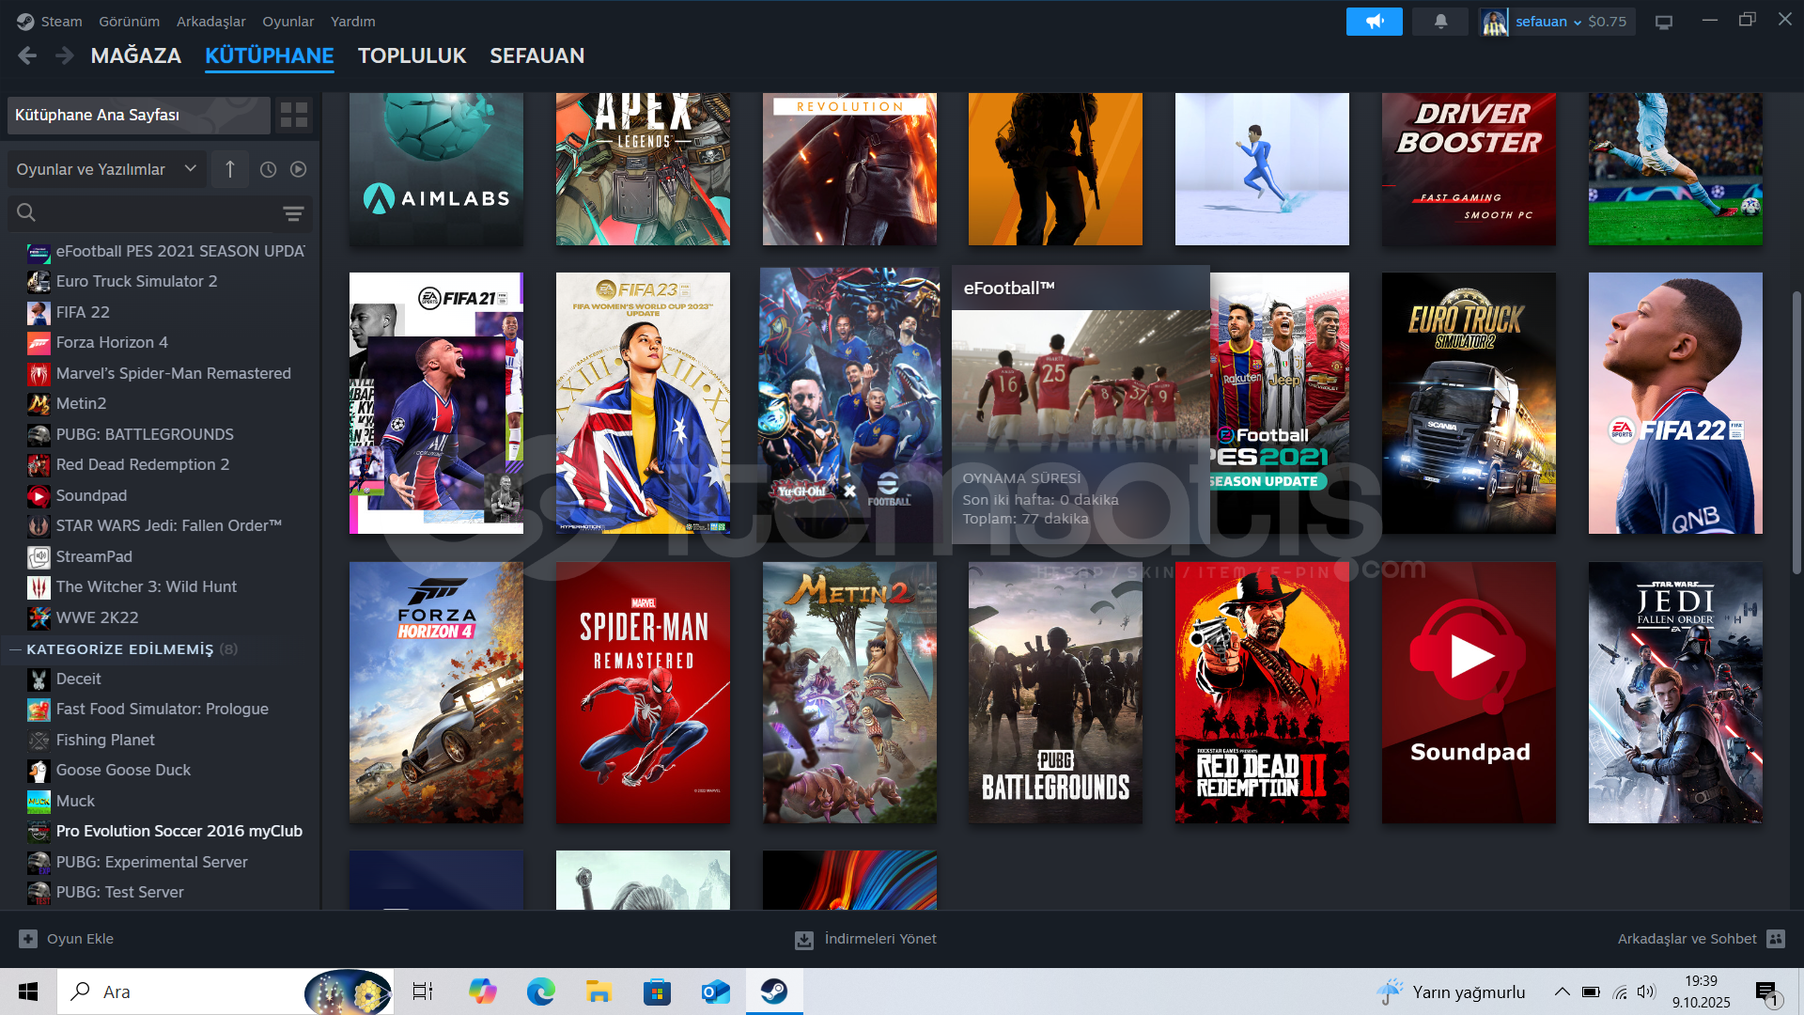
Task: Open advanced filter options icon
Action: click(x=293, y=213)
